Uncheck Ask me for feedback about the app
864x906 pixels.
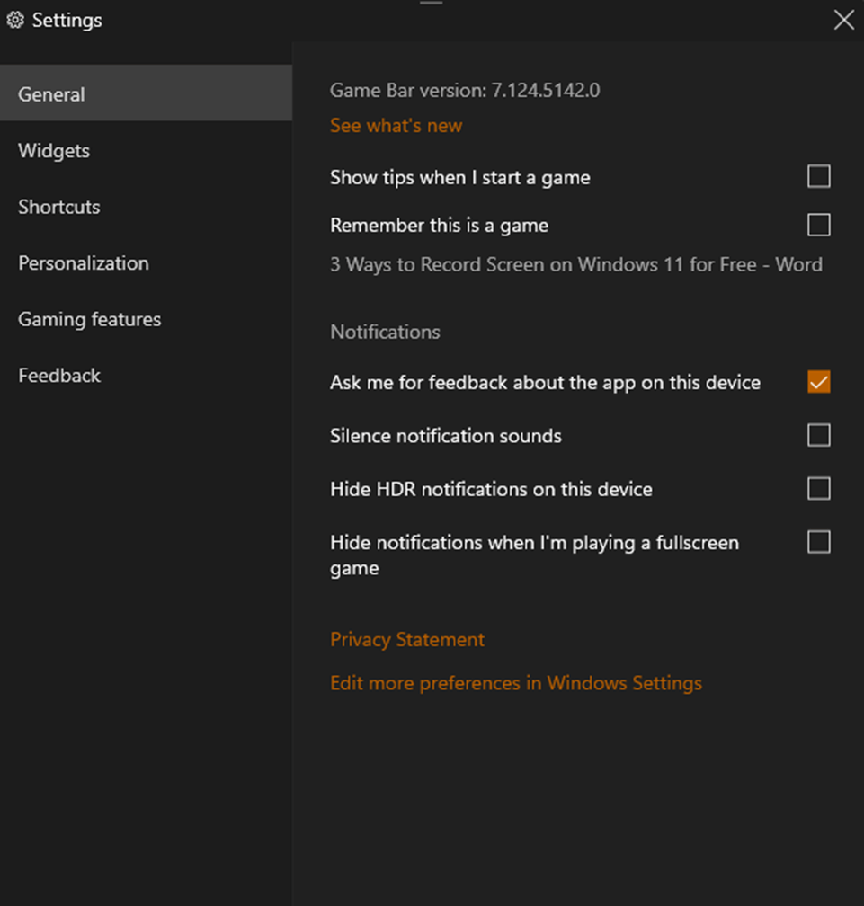(x=818, y=382)
